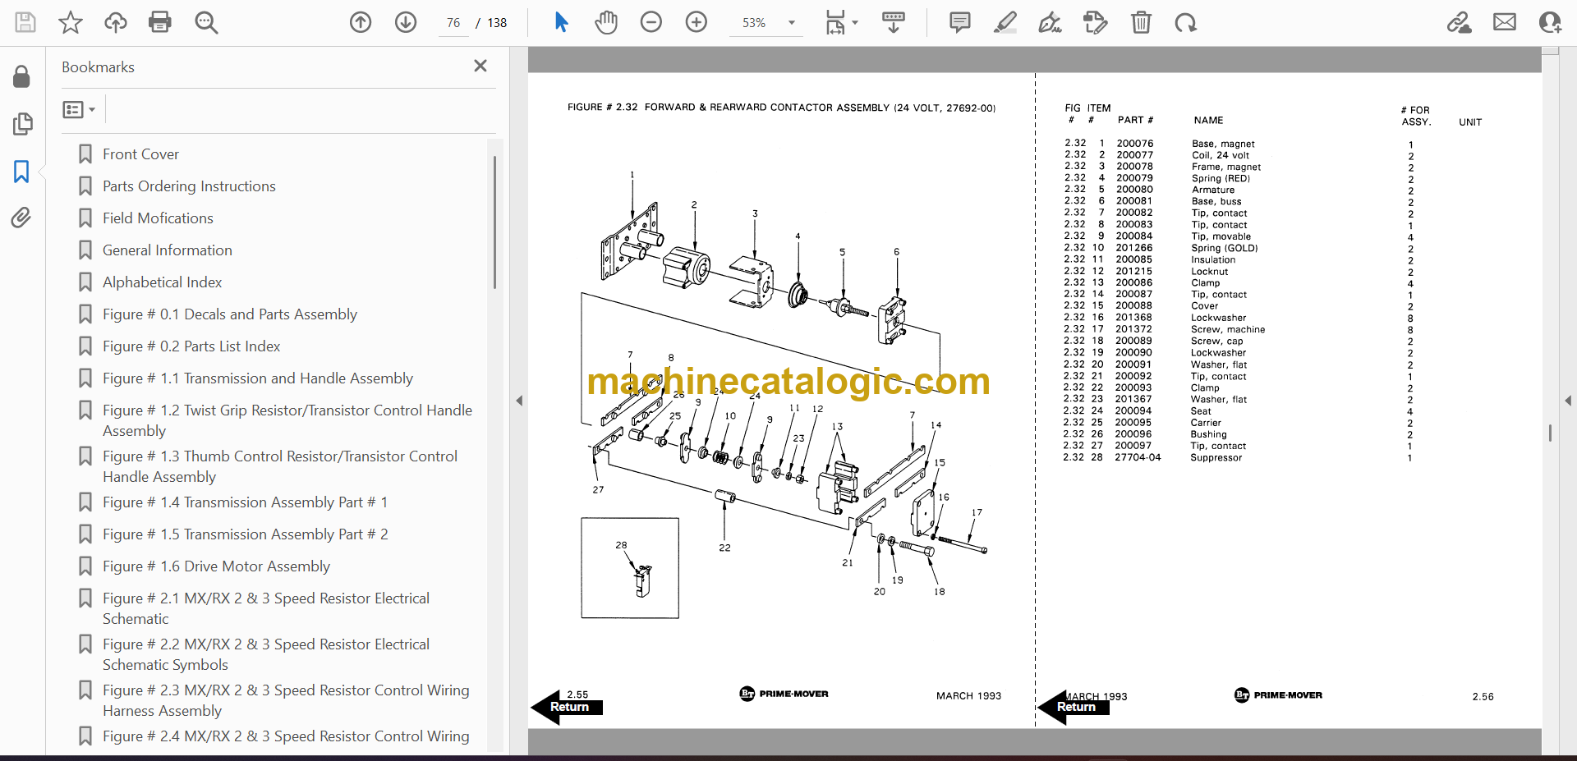Viewport: 1577px width, 761px height.
Task: Click the MARCH 1993 date on page 2.55
Action: [x=969, y=696]
